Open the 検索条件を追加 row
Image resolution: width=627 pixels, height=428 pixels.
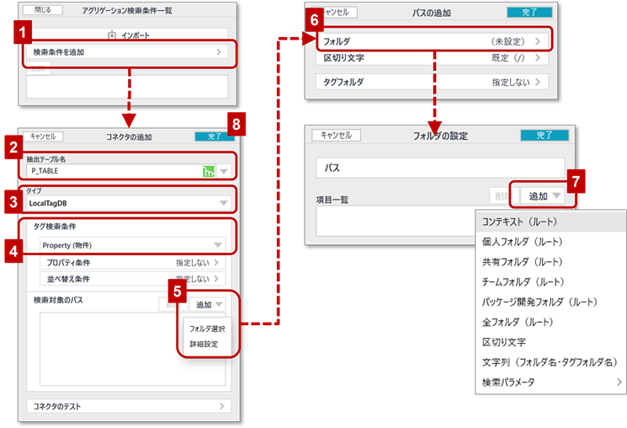pyautogui.click(x=127, y=52)
